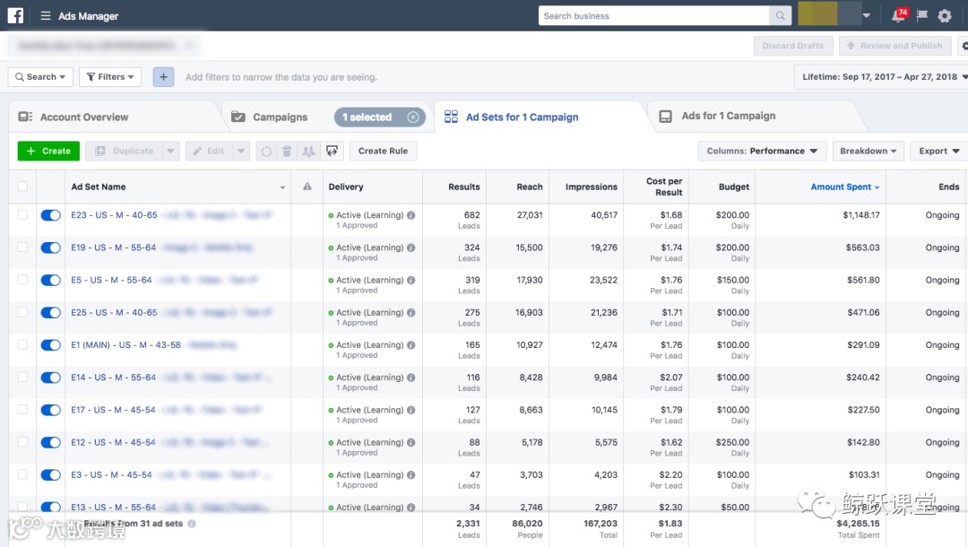Screen dimensions: 968x547
Task: Open settings gear in top bar
Action: pyautogui.click(x=945, y=16)
